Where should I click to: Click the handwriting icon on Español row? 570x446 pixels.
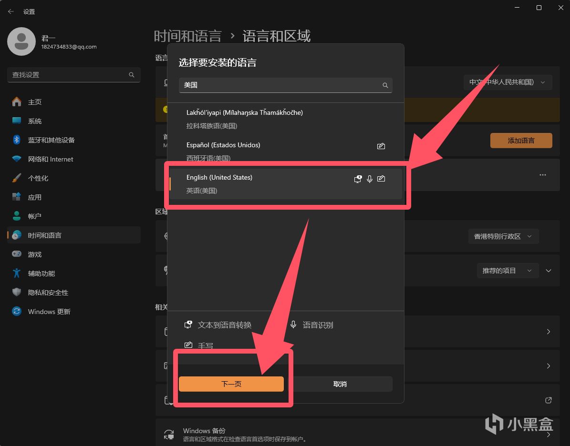[381, 146]
